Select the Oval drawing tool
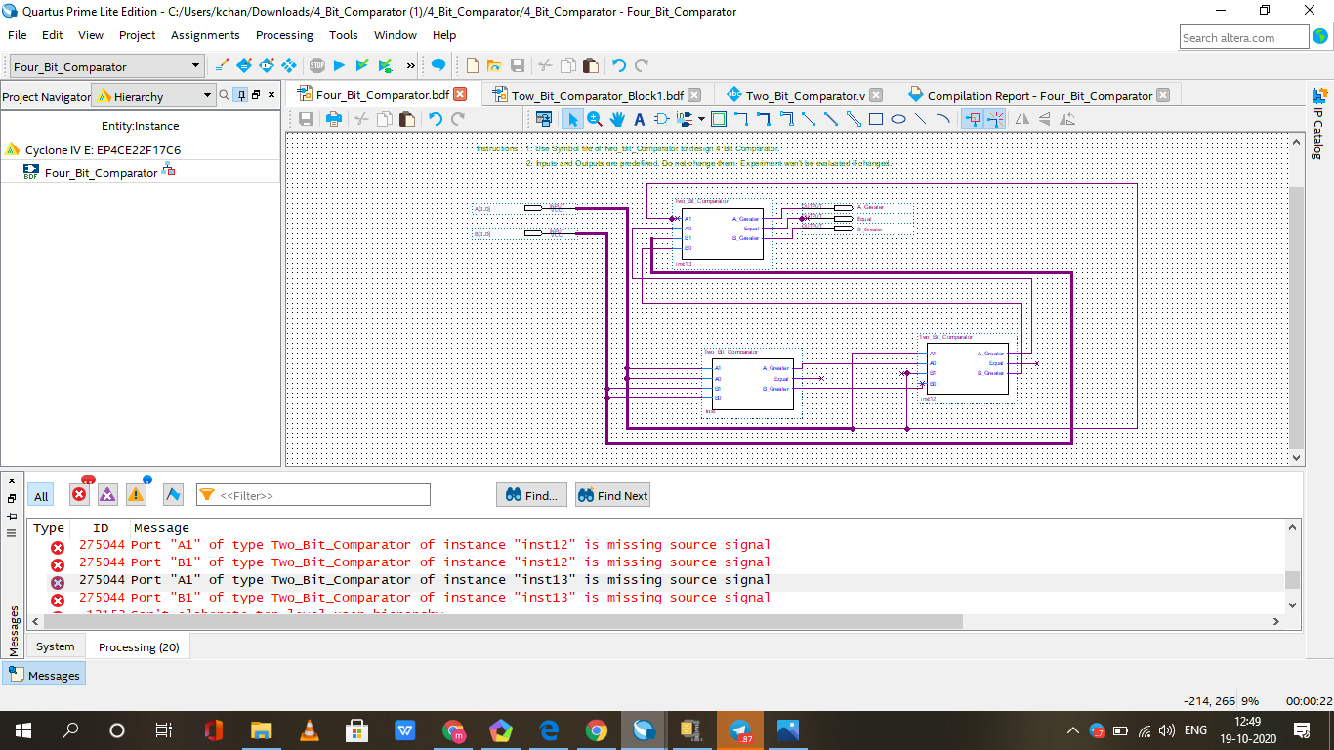 click(x=898, y=119)
